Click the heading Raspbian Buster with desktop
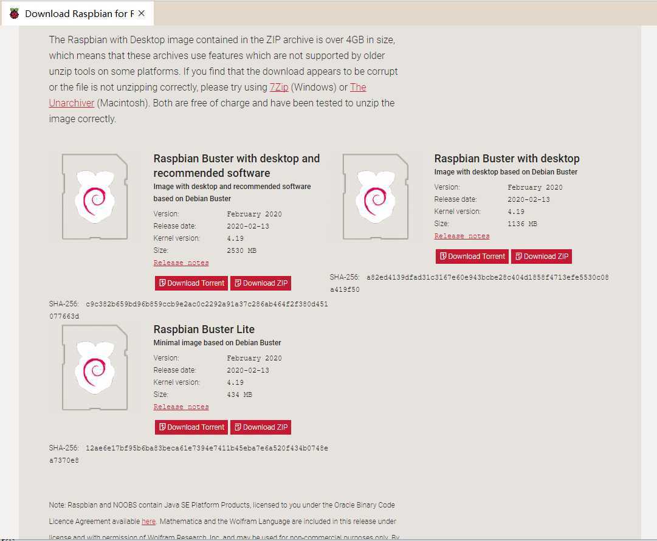Image resolution: width=657 pixels, height=541 pixels. [x=507, y=159]
